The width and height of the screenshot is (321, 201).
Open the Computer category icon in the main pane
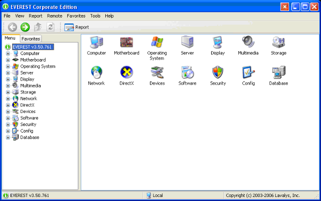(x=96, y=42)
